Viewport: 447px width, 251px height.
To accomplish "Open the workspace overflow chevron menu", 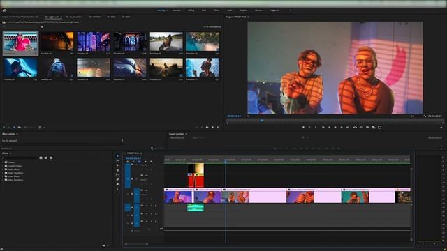I will (x=291, y=10).
